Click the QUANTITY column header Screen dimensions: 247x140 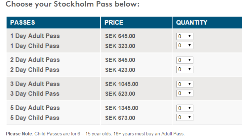point(191,22)
